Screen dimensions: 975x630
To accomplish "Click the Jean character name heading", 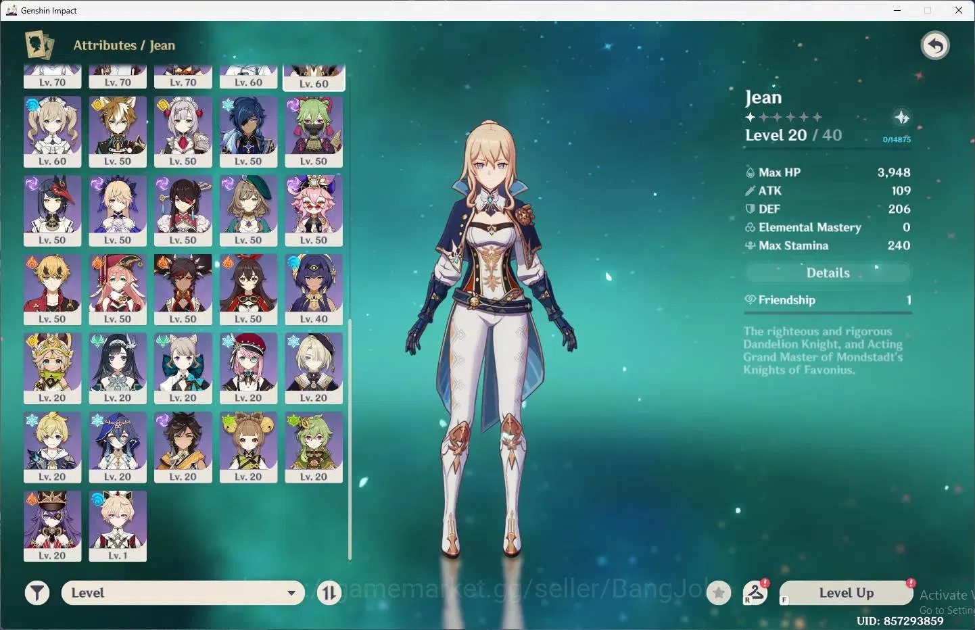I will pyautogui.click(x=763, y=98).
